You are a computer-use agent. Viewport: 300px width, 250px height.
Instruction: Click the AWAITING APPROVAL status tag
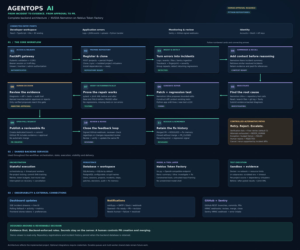pos(21,106)
